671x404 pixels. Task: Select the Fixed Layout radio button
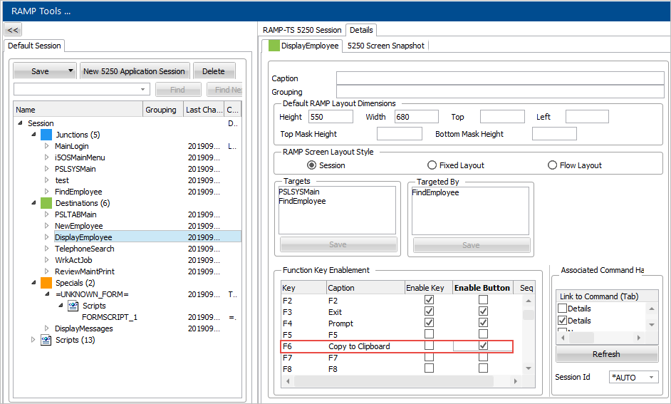pos(432,165)
